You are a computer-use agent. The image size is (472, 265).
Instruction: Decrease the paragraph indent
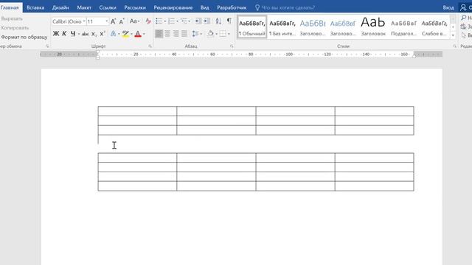point(198,21)
